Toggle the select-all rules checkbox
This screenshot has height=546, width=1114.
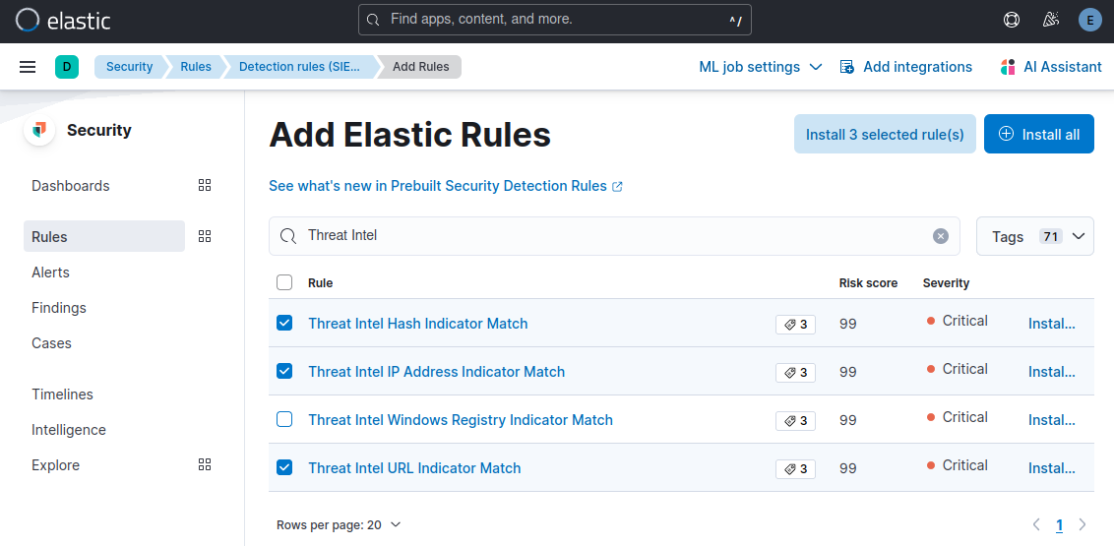(x=284, y=282)
